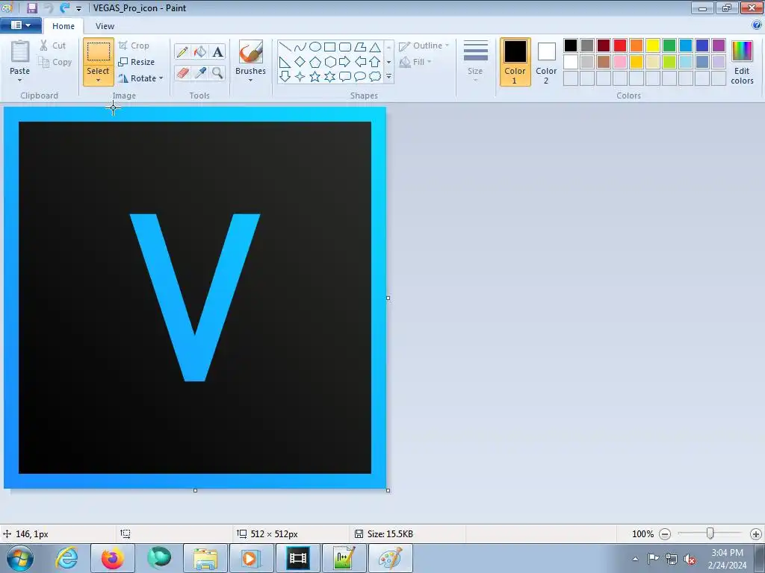Open the Paste dropdown arrow
Viewport: 765px width, 573px height.
pos(20,80)
